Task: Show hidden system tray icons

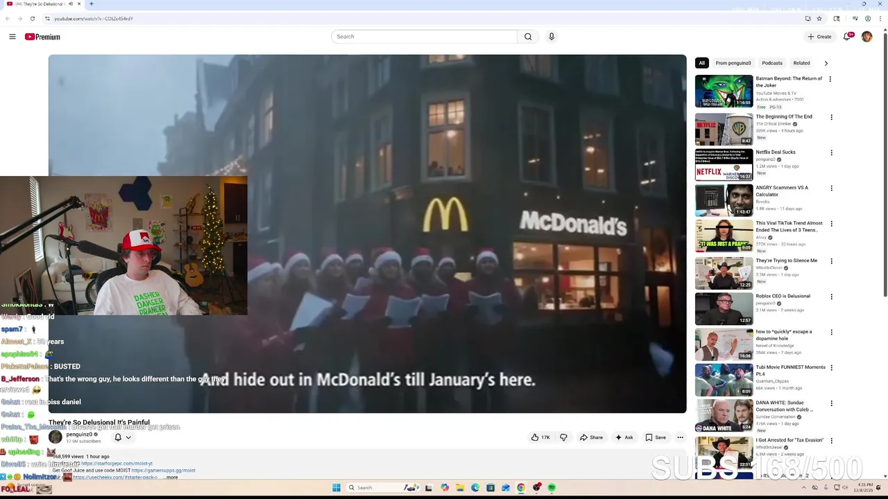Action: pos(805,487)
